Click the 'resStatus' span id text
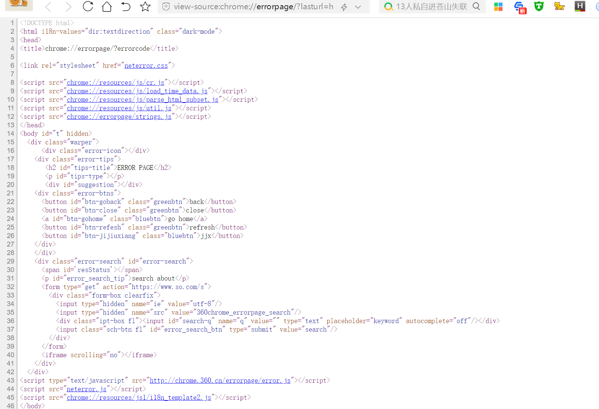This screenshot has height=409, width=599. coord(94,270)
